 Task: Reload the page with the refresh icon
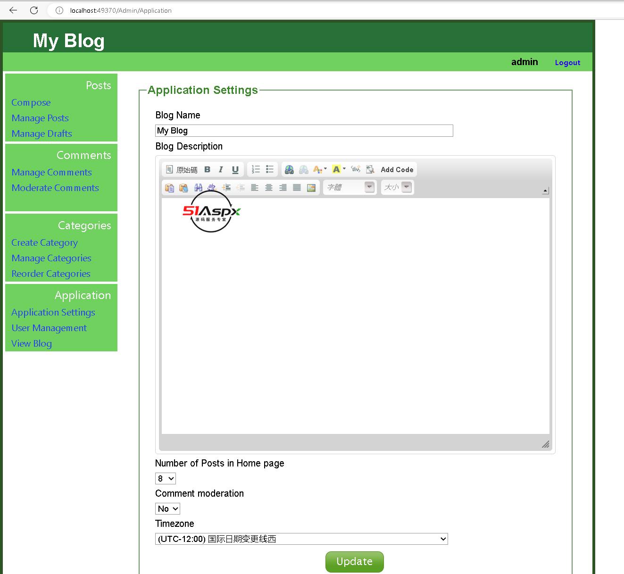34,10
